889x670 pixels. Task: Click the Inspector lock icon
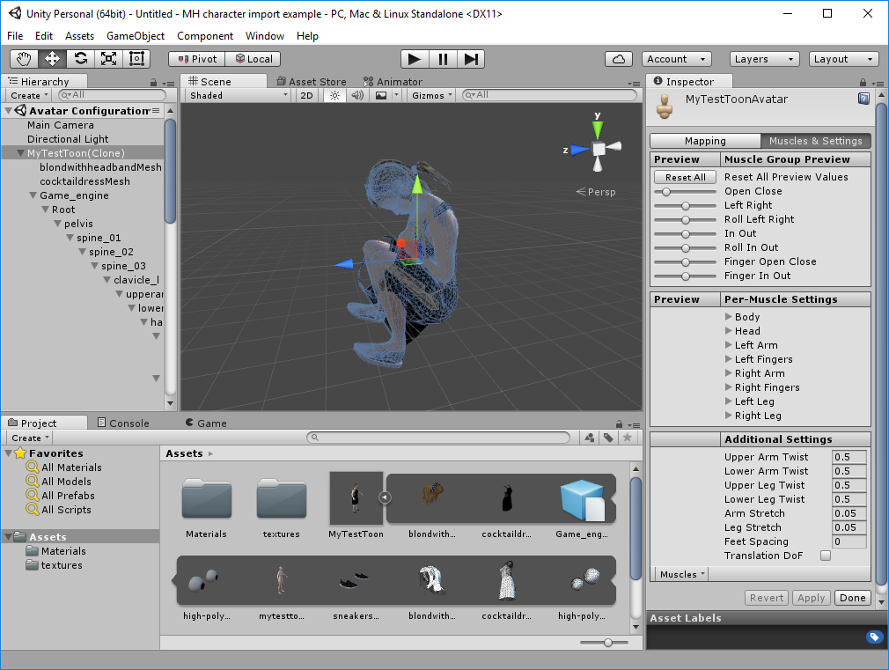(x=863, y=82)
